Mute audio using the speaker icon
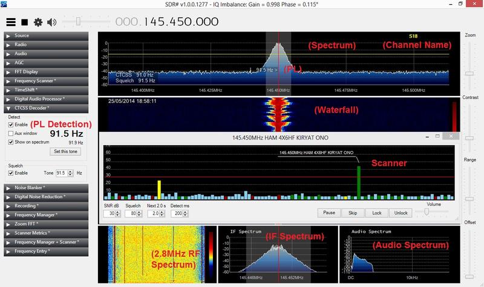484x287 pixels. click(51, 22)
